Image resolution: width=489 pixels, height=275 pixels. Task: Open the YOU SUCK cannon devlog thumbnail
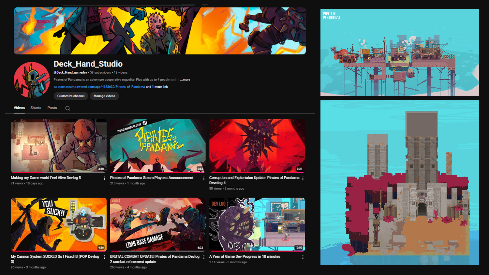click(x=59, y=224)
